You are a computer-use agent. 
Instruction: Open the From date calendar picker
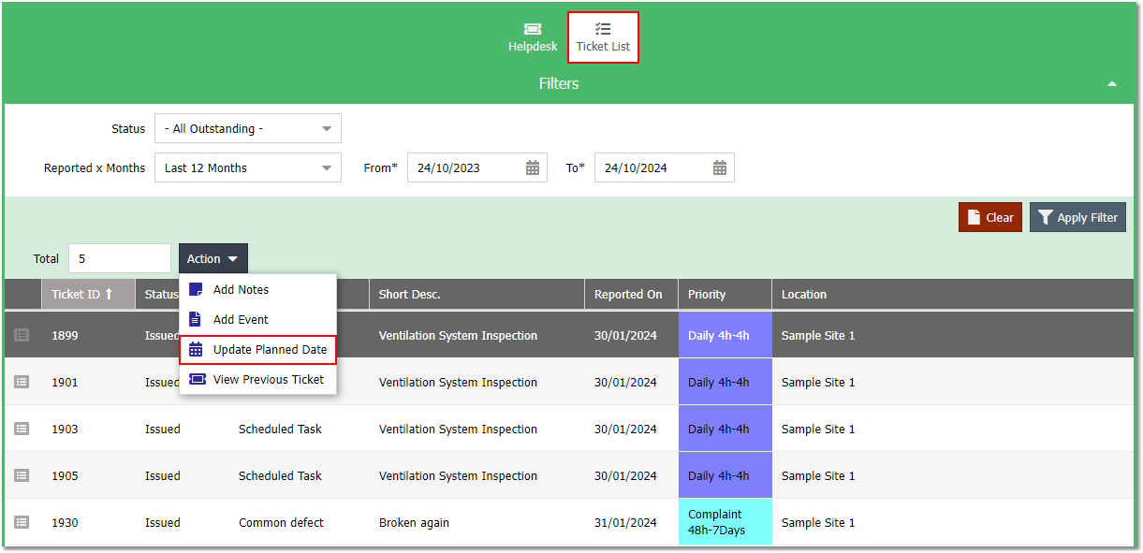pos(533,167)
